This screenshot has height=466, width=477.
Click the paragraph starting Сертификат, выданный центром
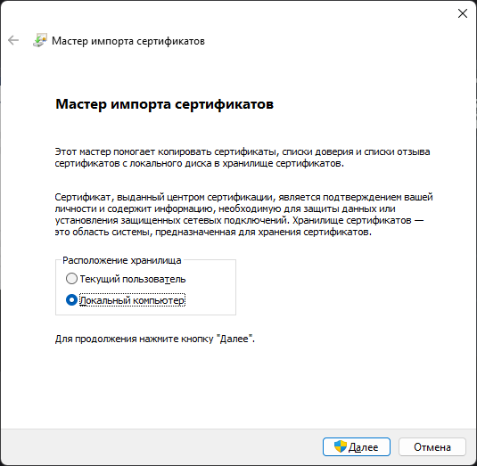pos(243,215)
